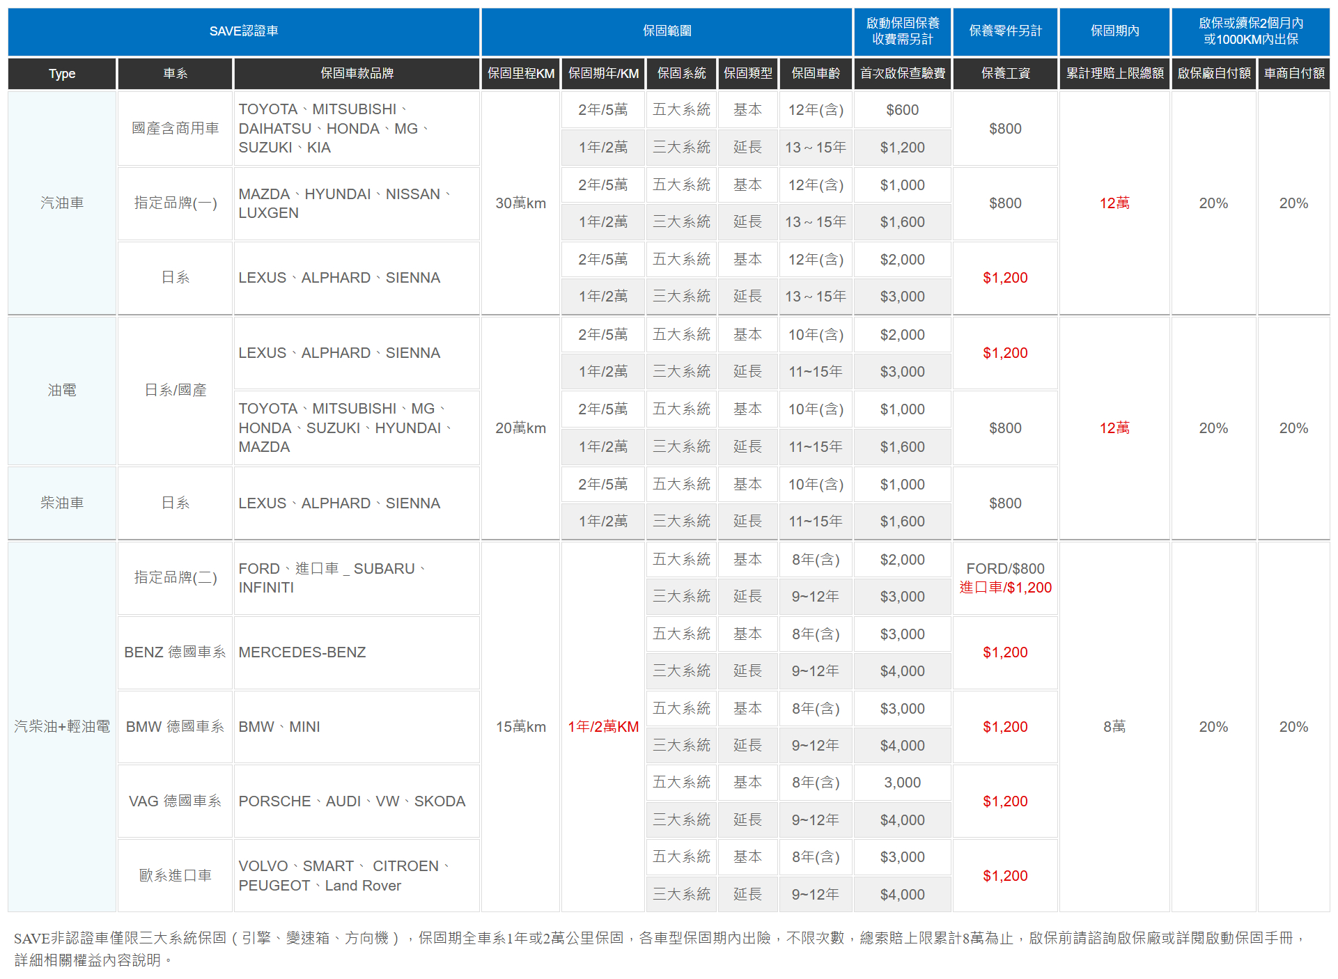Click the 12萬 claim limit for 汽油車

pyautogui.click(x=1114, y=203)
